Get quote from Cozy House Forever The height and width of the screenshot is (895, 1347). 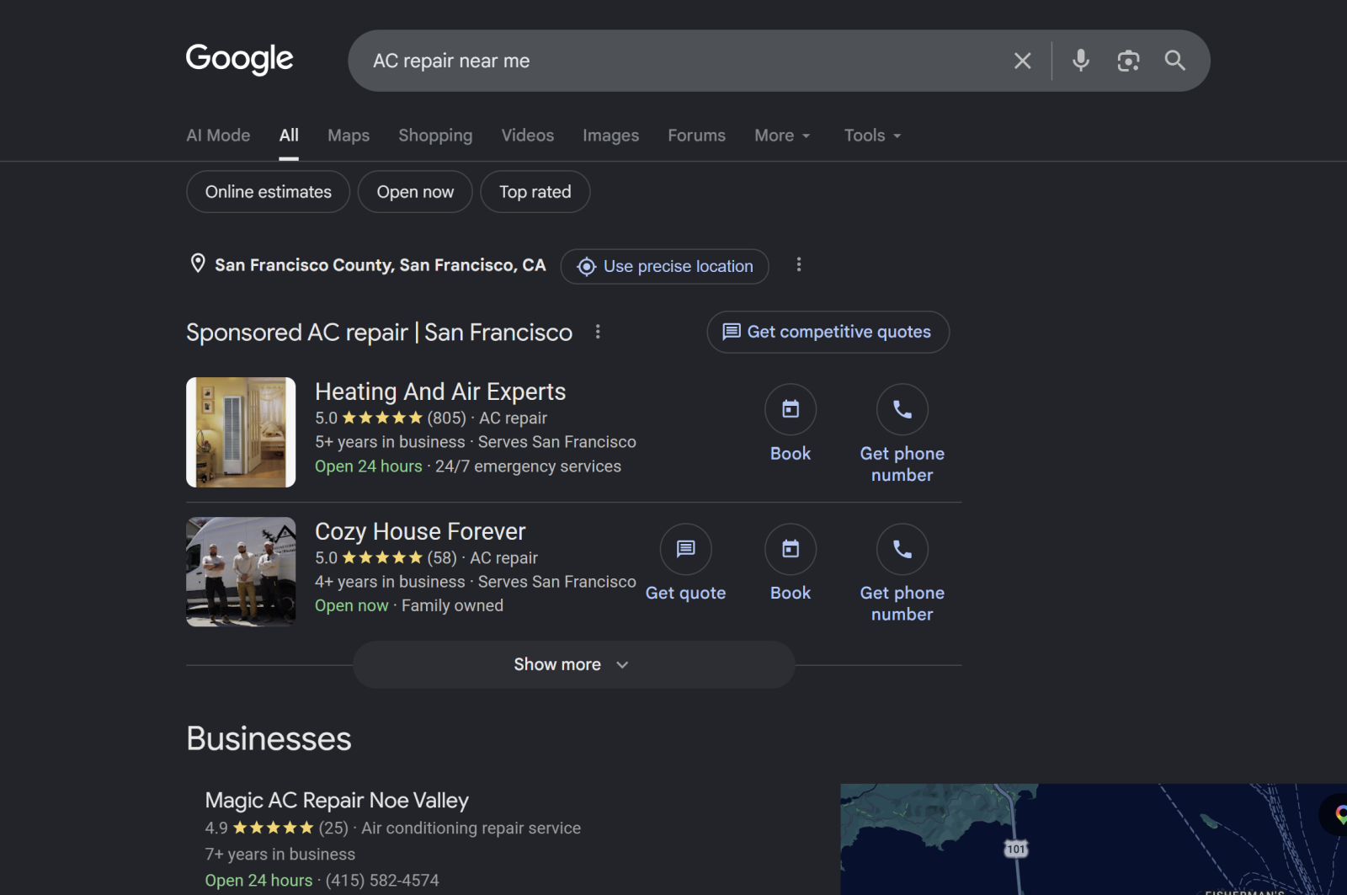pos(685,563)
